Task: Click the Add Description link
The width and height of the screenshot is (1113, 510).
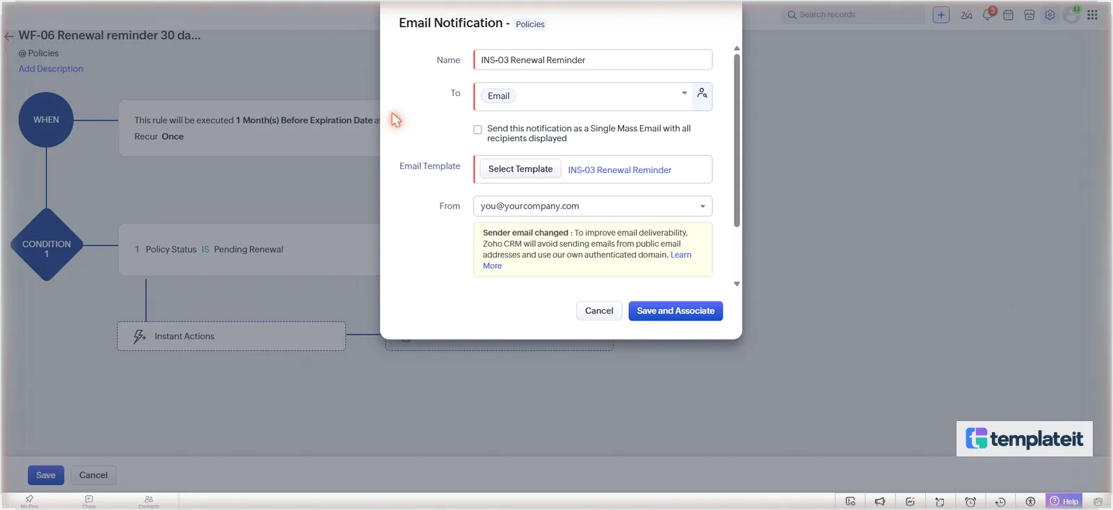Action: tap(51, 69)
